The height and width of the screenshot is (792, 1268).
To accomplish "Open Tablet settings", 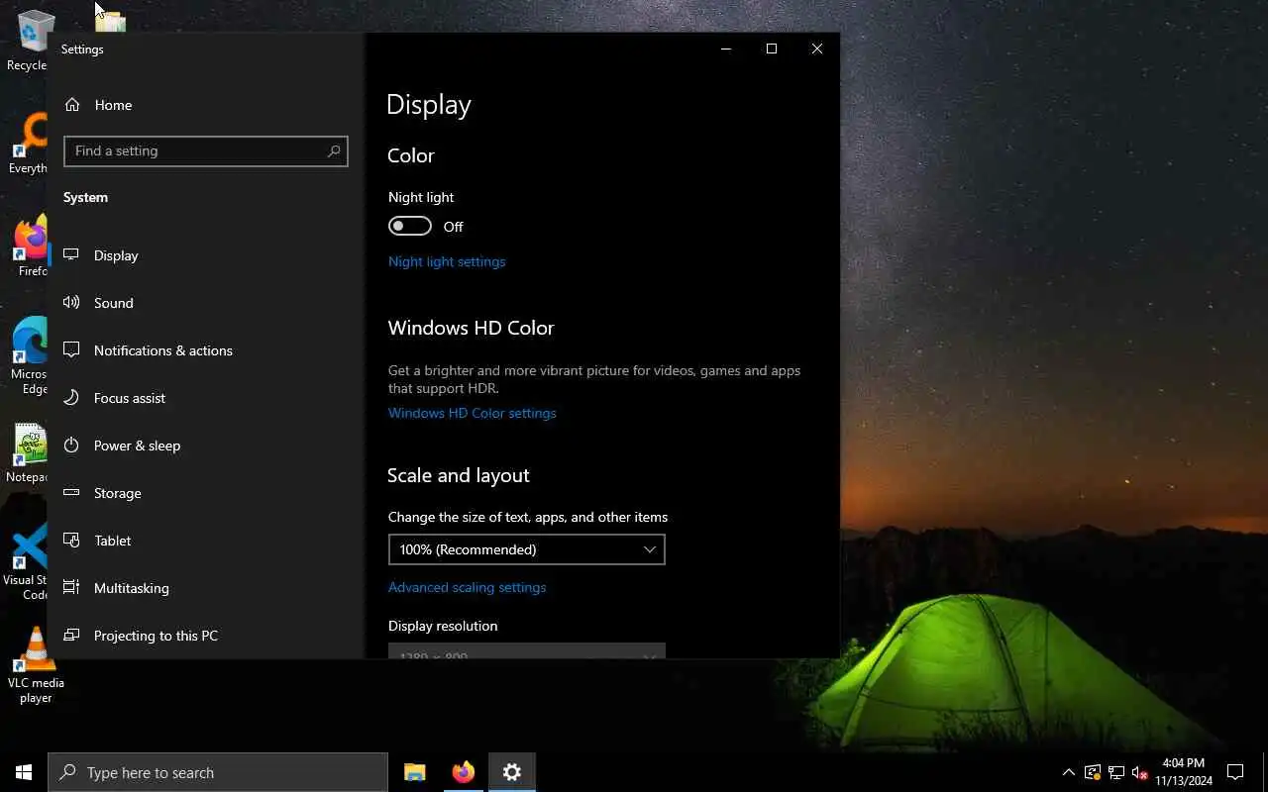I will tap(206, 541).
